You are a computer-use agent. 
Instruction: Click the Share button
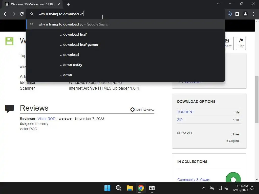(229, 43)
